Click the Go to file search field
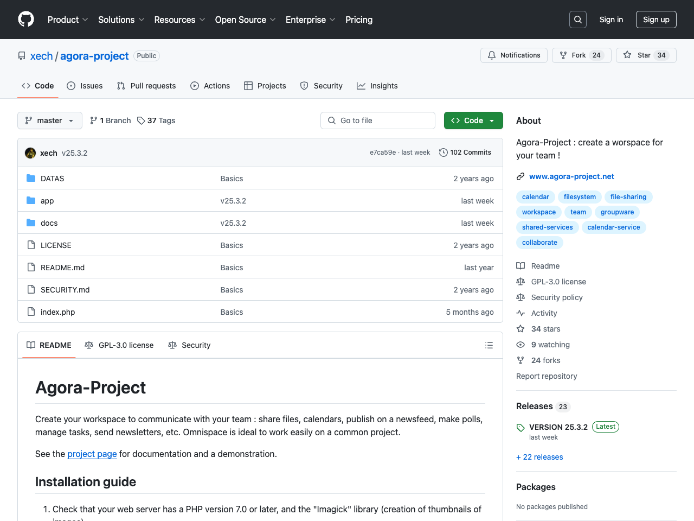The height and width of the screenshot is (521, 694). tap(378, 120)
